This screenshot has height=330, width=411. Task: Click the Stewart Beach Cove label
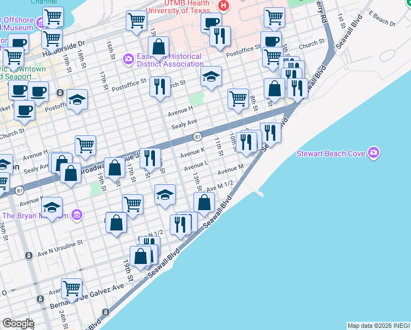(331, 153)
